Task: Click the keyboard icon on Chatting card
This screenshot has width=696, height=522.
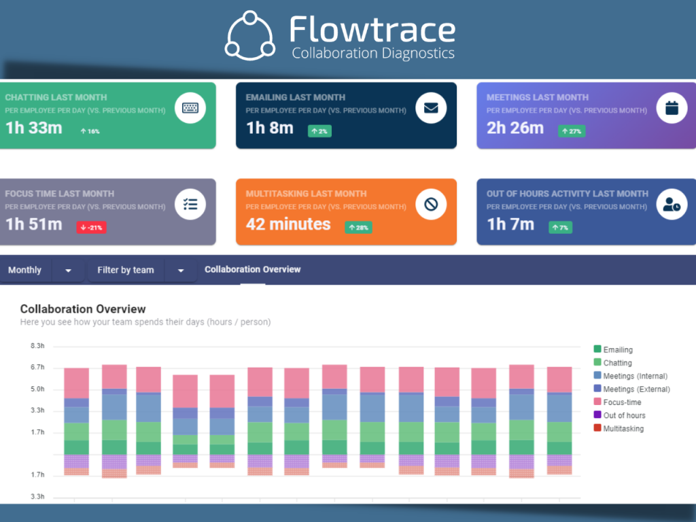Action: 190,108
